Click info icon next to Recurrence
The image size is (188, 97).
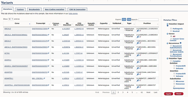point(181,43)
